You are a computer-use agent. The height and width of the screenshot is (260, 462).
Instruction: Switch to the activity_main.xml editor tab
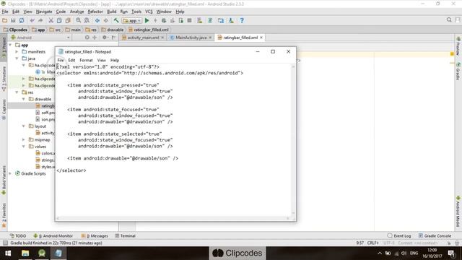point(143,38)
